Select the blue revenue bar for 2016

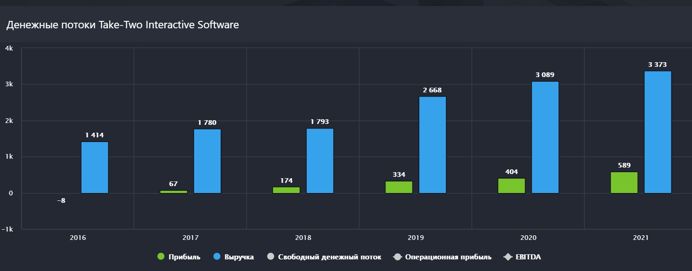[x=95, y=168]
